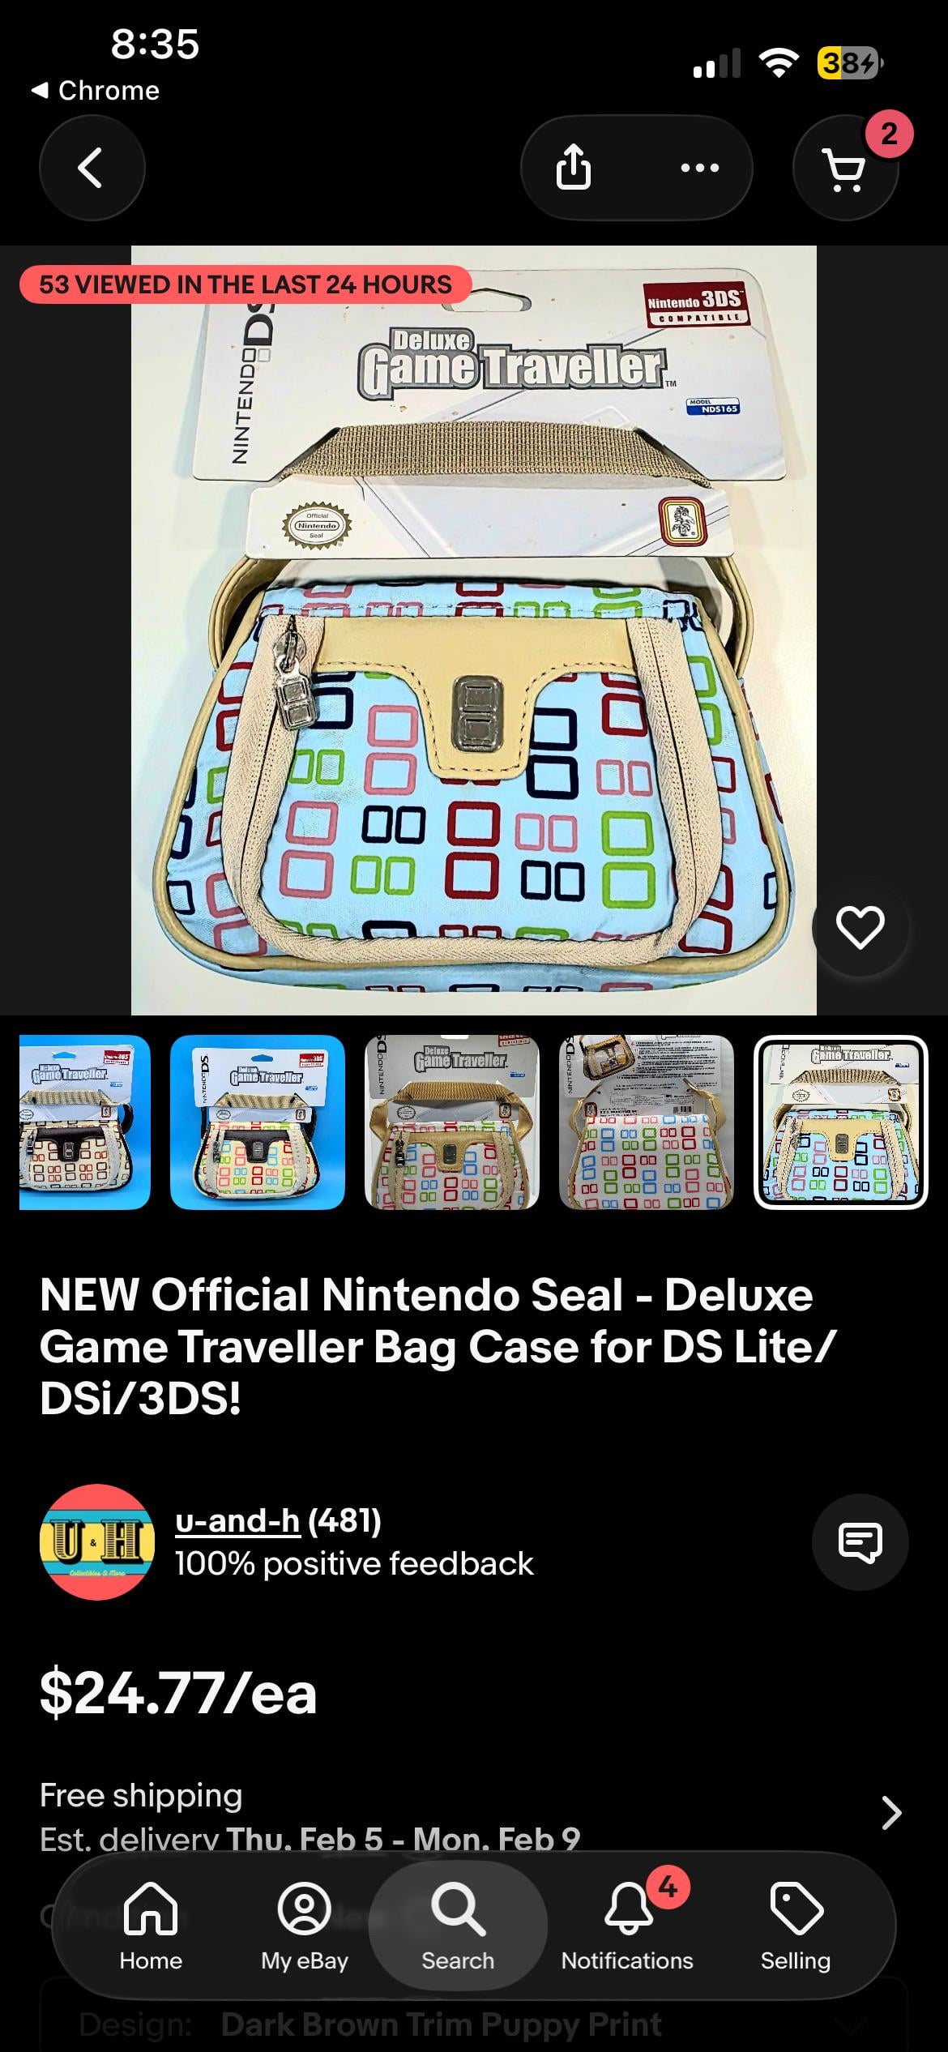Select second thumbnail on blue background
The height and width of the screenshot is (2052, 948).
(258, 1122)
